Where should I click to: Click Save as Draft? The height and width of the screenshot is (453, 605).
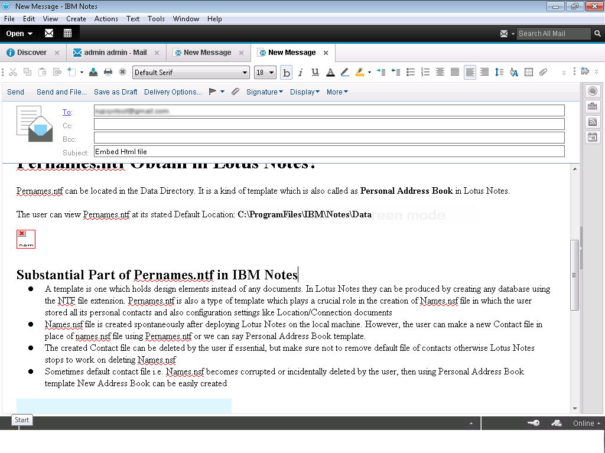click(115, 92)
